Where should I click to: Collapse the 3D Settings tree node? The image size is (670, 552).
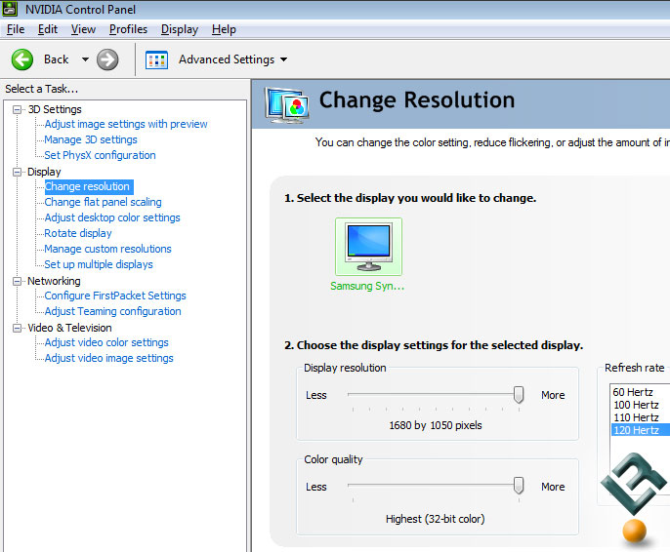(17, 109)
